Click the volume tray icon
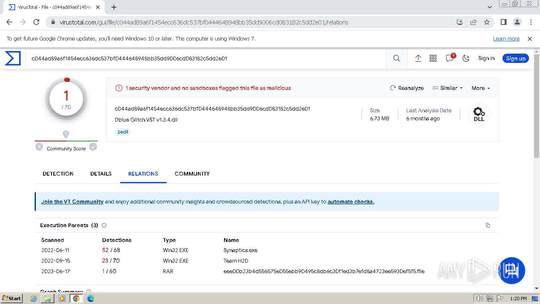 480,299
